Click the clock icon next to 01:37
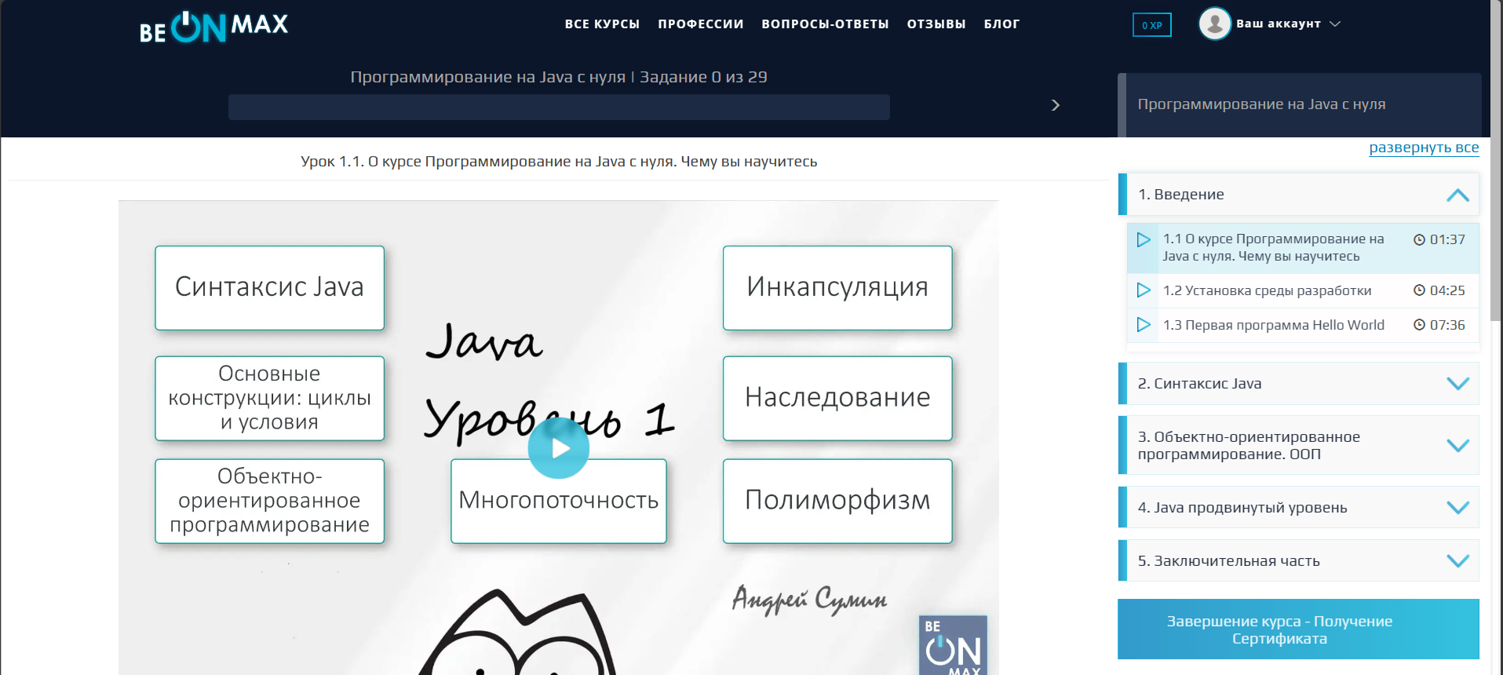Viewport: 1503px width, 675px height. click(1419, 240)
